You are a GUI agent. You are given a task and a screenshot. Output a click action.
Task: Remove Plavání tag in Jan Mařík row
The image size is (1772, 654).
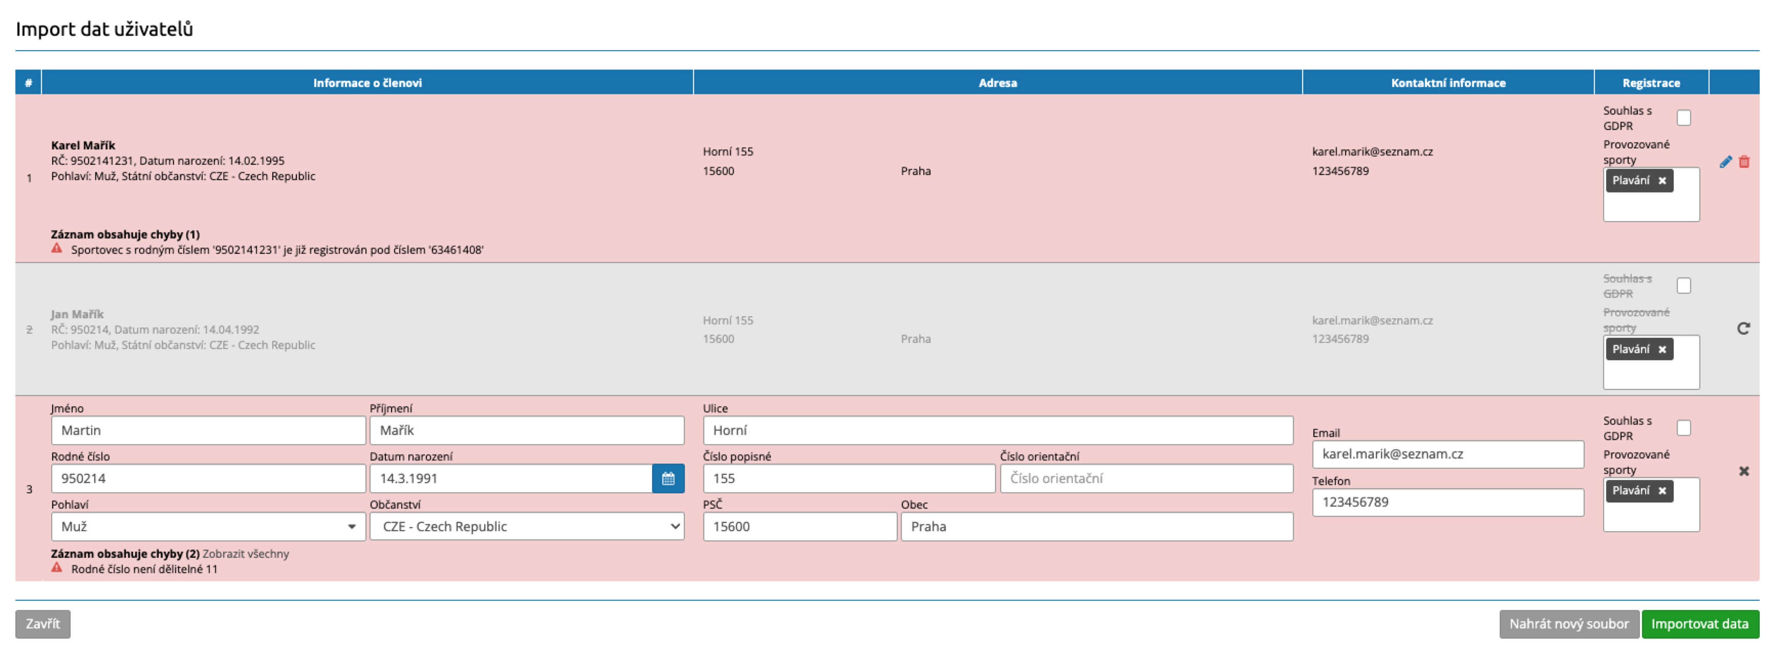(x=1662, y=350)
